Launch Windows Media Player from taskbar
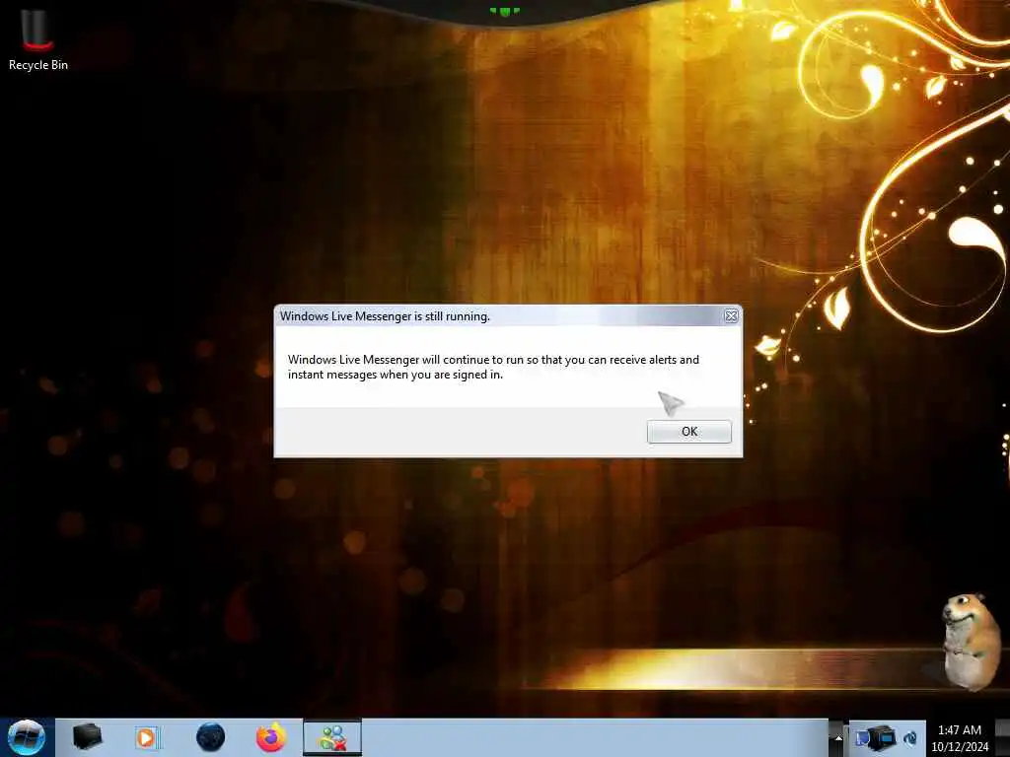This screenshot has height=757, width=1010. (147, 737)
